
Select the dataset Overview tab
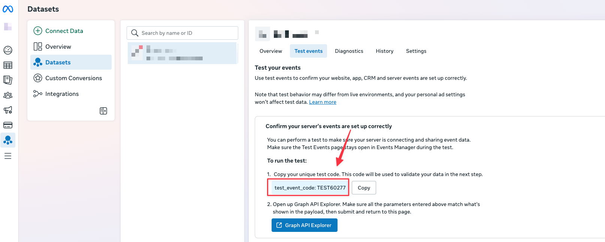click(270, 51)
